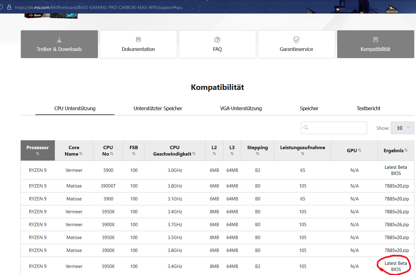Open the VGA-Unterstützung tab
The height and width of the screenshot is (275, 416).
241,108
